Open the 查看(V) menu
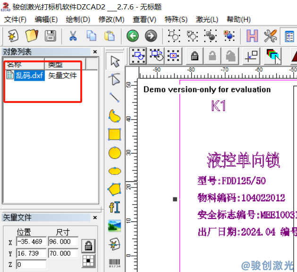 (144, 19)
